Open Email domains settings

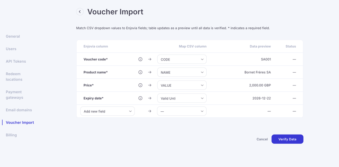point(19,110)
